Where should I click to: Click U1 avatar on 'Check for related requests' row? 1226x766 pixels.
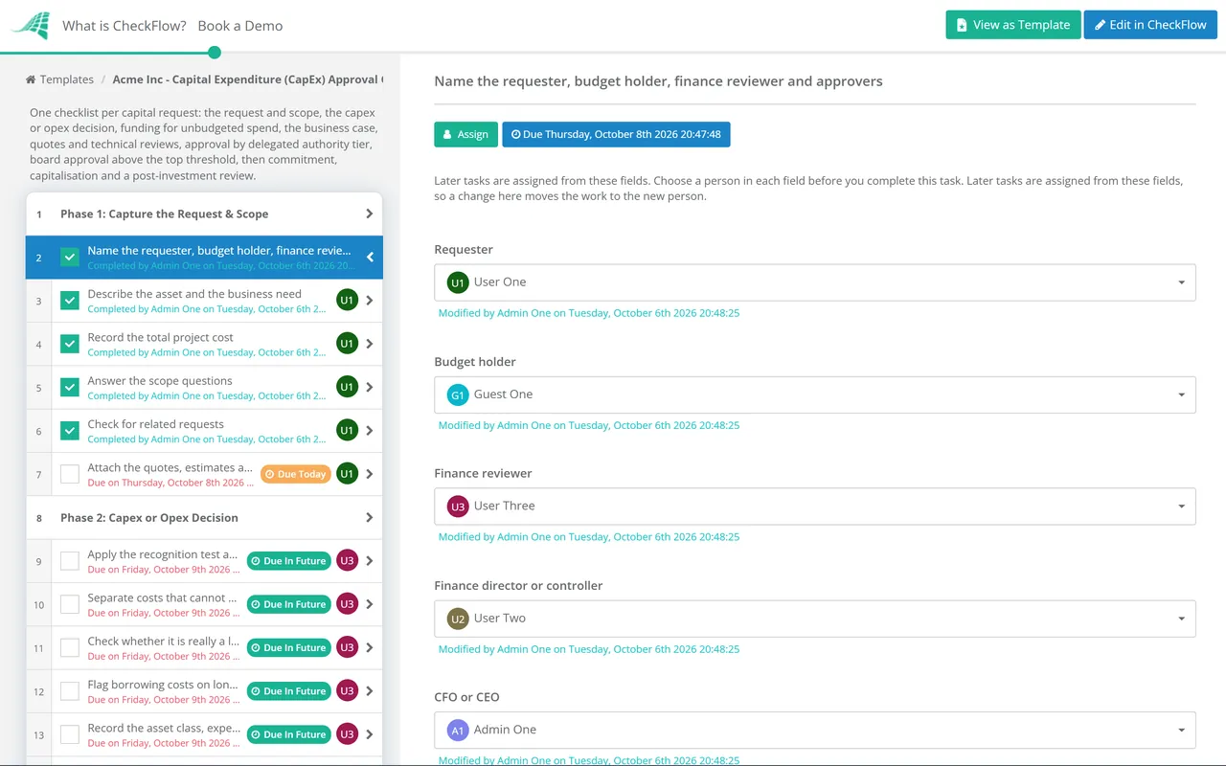[x=347, y=431]
